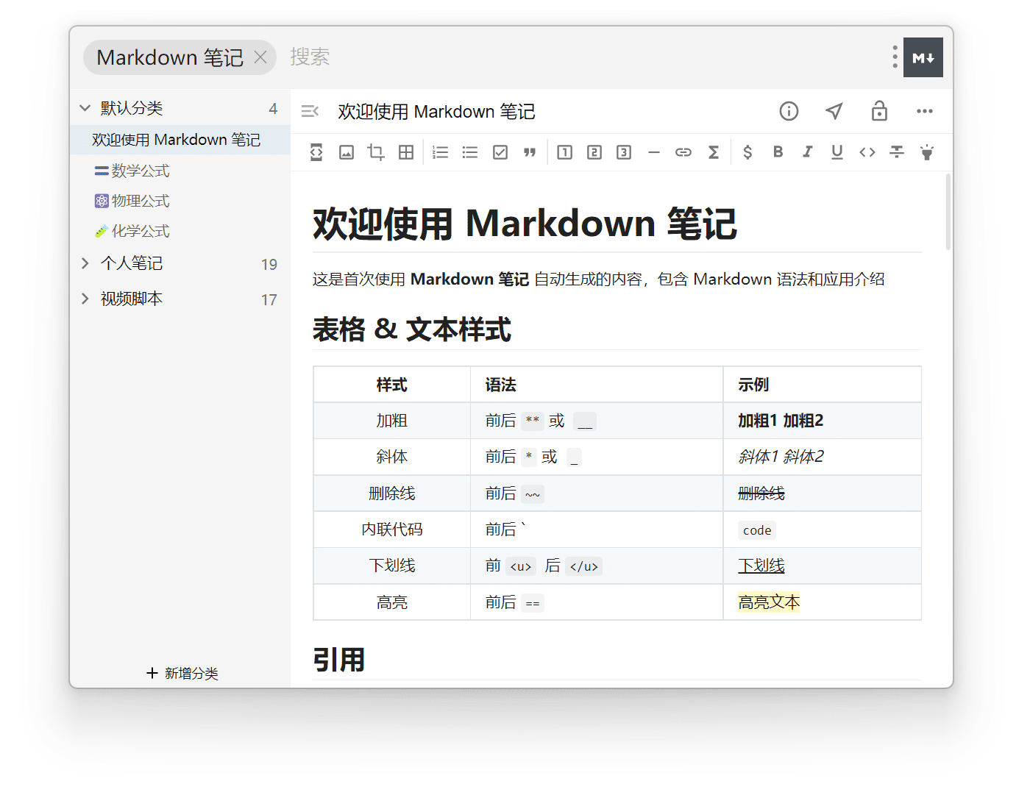Viewport: 1030px width, 809px height.
Task: Lock the note with padlock icon
Action: coord(879,111)
